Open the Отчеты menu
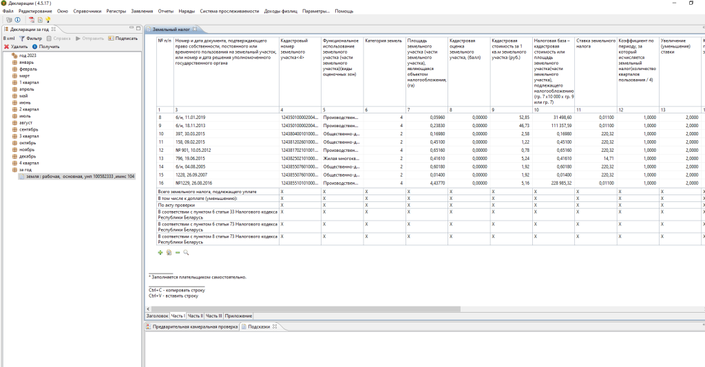Viewport: 705px width, 367px height. (166, 12)
